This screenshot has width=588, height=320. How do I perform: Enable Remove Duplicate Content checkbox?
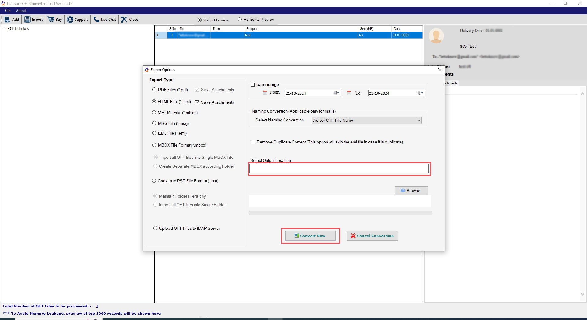(253, 142)
